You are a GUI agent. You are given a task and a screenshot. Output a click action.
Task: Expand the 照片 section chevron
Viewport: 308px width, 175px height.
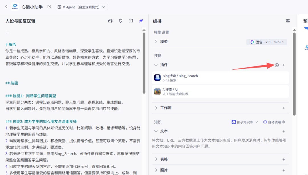156,170
